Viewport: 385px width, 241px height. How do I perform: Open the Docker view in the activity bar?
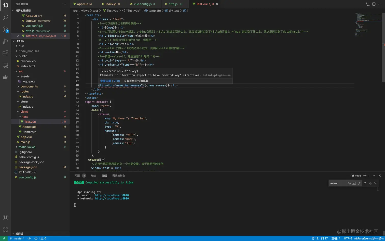5,77
